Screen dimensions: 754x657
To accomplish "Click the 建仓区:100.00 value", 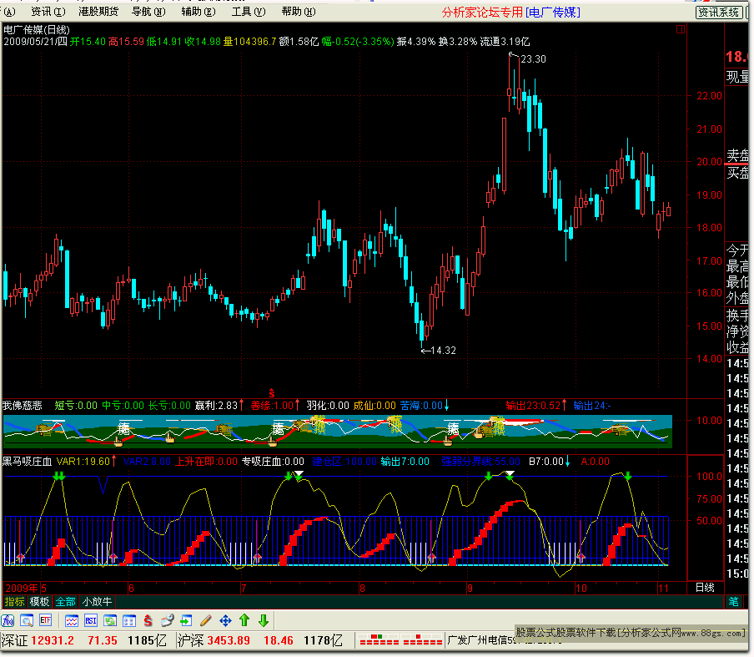I will pyautogui.click(x=344, y=462).
